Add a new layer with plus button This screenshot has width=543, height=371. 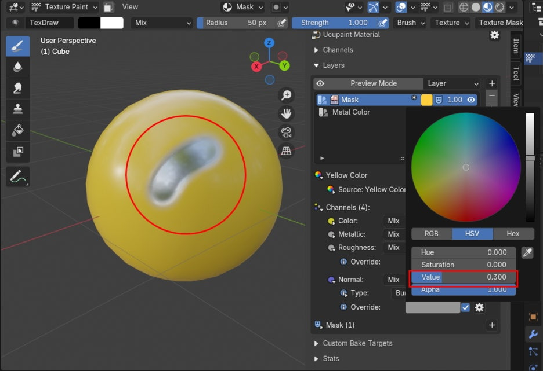point(492,83)
